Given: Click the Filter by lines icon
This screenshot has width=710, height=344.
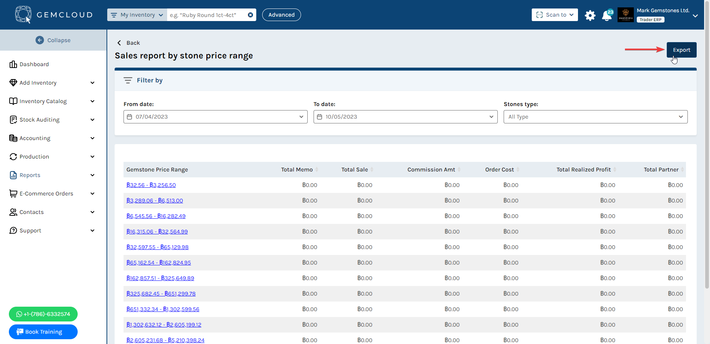Looking at the screenshot, I should (x=128, y=80).
